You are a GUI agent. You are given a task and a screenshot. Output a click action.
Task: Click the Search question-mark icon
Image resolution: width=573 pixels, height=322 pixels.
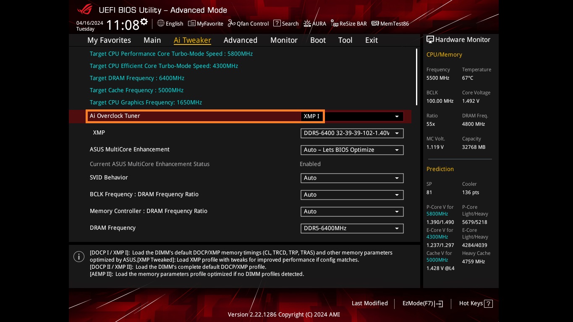(x=277, y=23)
